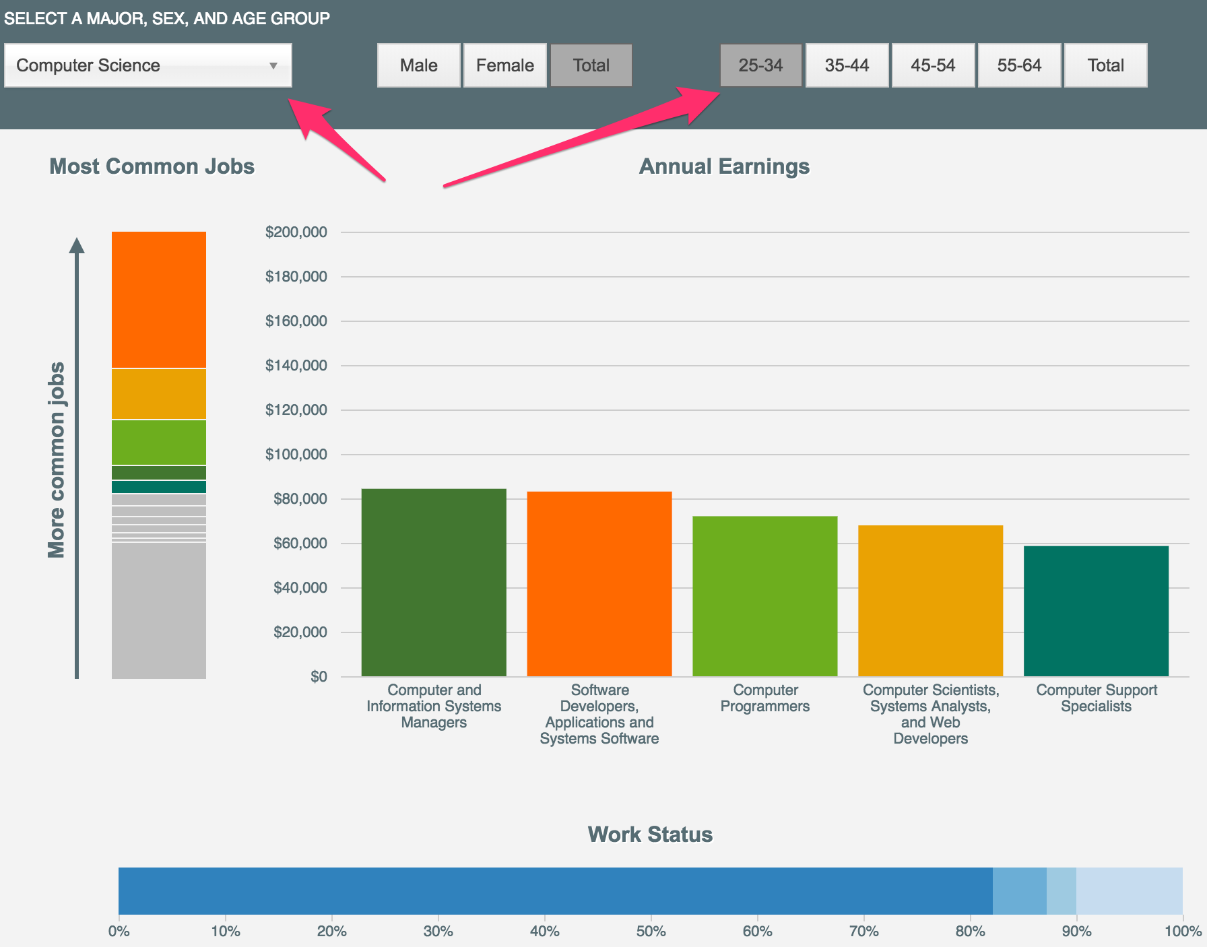1207x947 pixels.
Task: Choose the 25-34 age group
Action: (x=760, y=65)
